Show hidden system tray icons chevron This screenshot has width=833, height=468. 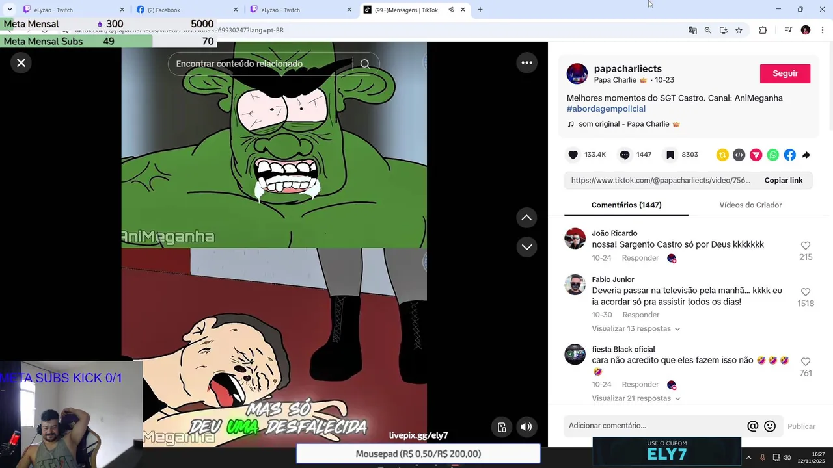pos(748,458)
